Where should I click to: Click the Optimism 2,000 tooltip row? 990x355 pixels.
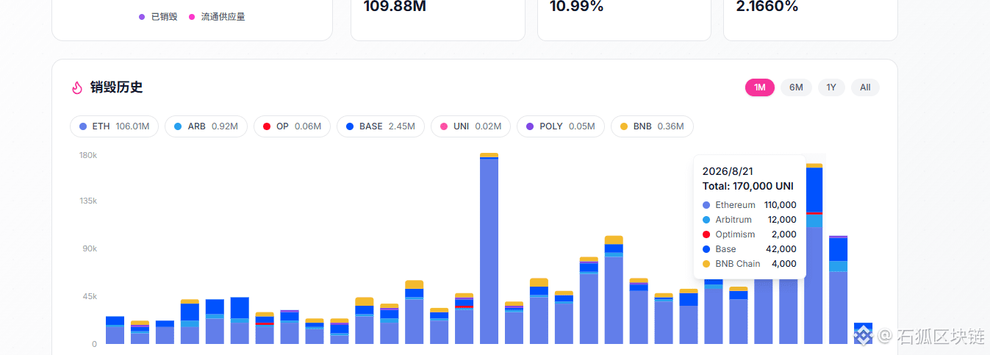(750, 234)
